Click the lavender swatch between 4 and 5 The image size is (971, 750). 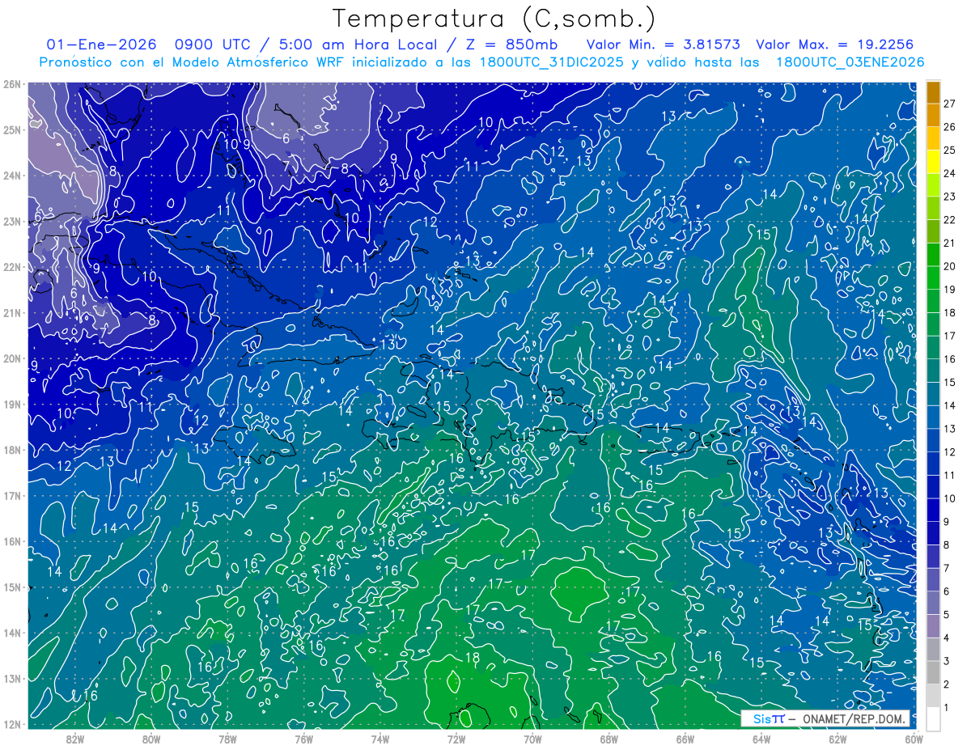(x=933, y=626)
